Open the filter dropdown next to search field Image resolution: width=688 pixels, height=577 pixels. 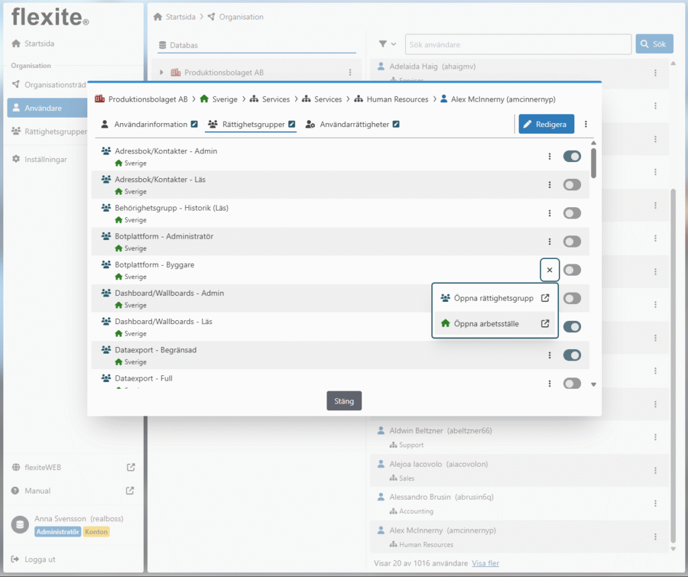tap(388, 44)
